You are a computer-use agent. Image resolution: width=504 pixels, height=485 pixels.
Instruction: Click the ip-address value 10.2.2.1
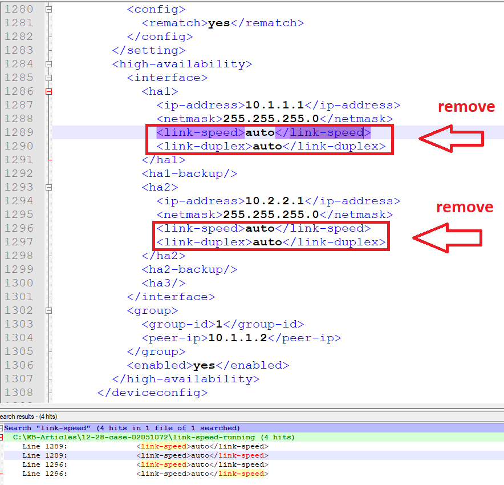tap(274, 201)
